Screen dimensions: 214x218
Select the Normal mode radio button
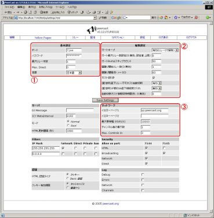[x=68, y=121]
